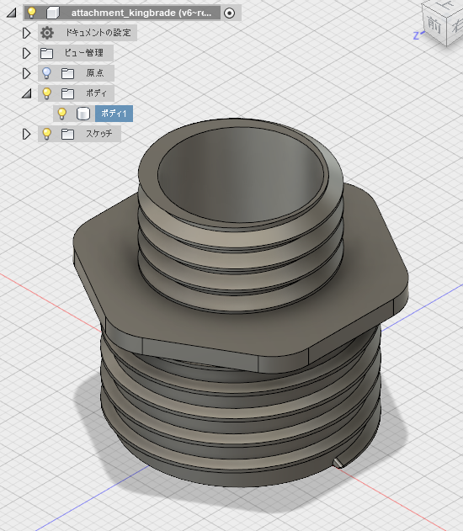Hide ボディ1 with its lightbulb
The height and width of the screenshot is (531, 463).
[61, 114]
